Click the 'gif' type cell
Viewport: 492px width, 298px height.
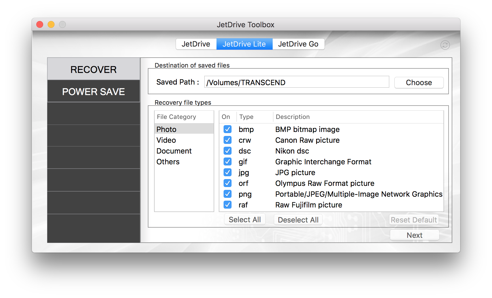point(243,162)
